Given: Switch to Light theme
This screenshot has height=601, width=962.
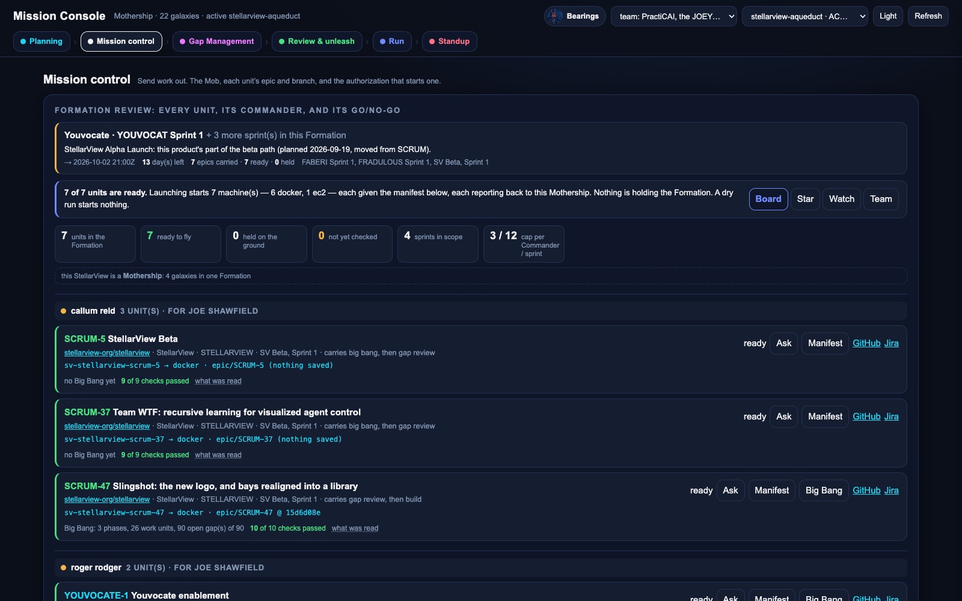Looking at the screenshot, I should click(888, 16).
